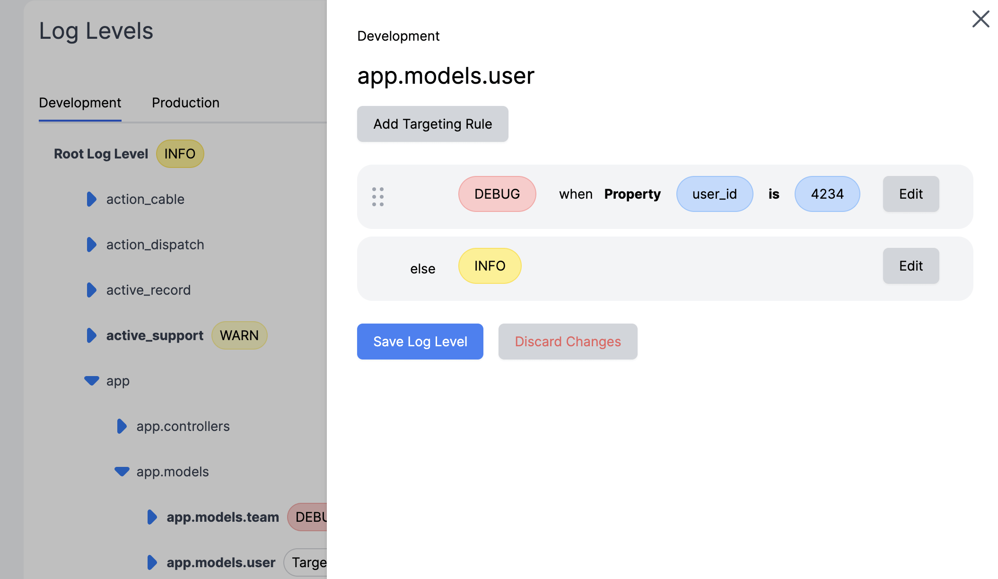
Task: Expand the action_dispatch tree node
Action: click(92, 245)
